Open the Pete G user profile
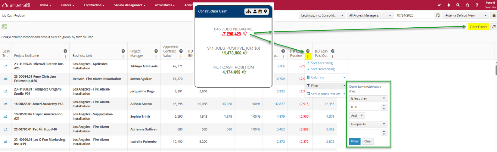 490,5
